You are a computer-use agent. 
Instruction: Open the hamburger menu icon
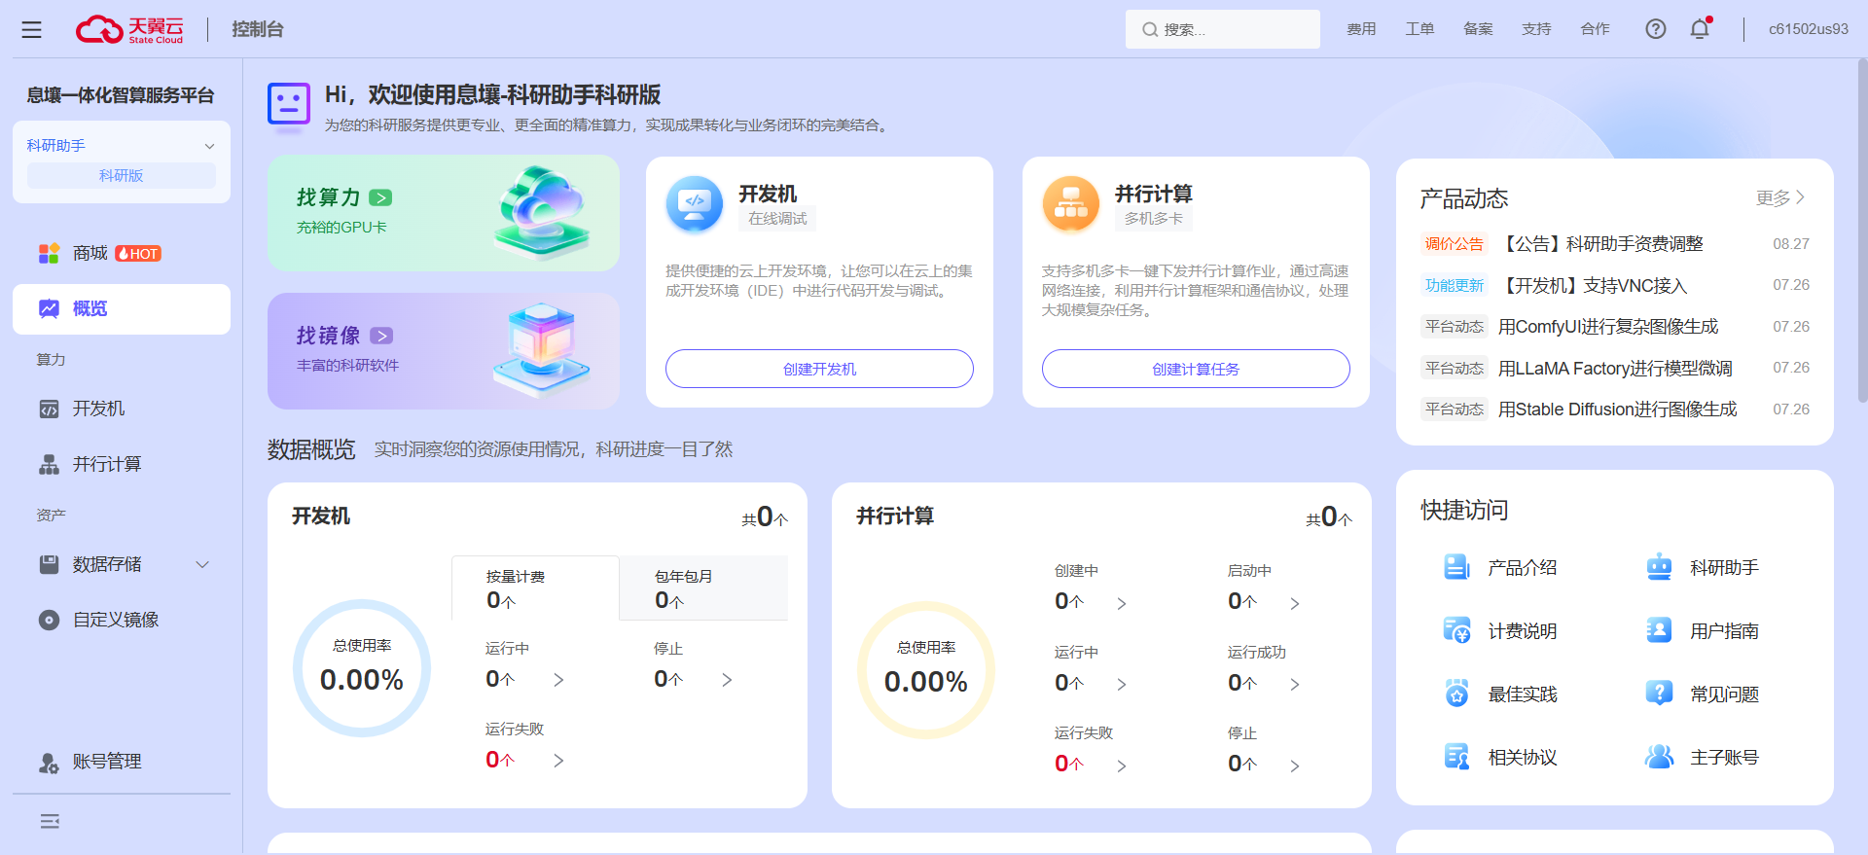tap(32, 30)
